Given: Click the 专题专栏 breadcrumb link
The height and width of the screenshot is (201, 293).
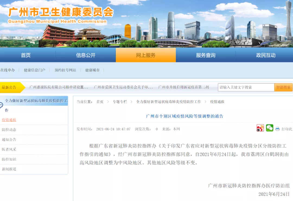Looking at the screenshot, I should (120, 102).
